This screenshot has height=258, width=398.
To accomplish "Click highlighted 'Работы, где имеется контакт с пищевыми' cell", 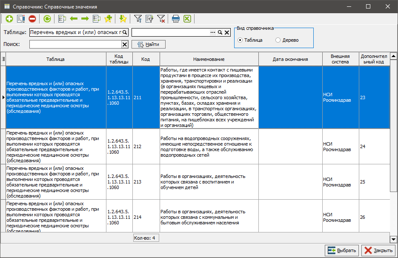I will (209, 97).
